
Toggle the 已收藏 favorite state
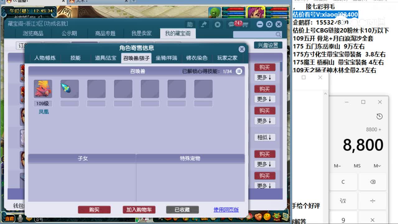182,210
